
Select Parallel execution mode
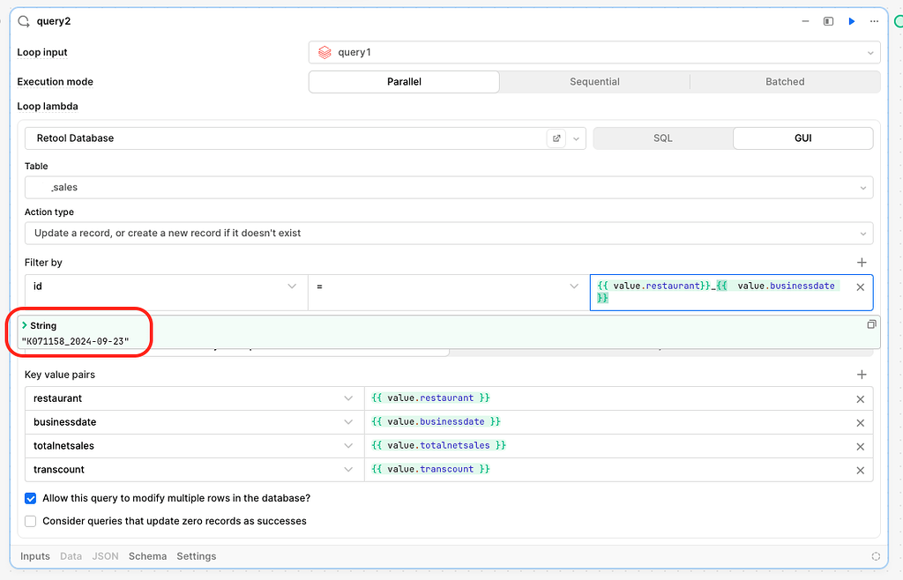pos(404,82)
